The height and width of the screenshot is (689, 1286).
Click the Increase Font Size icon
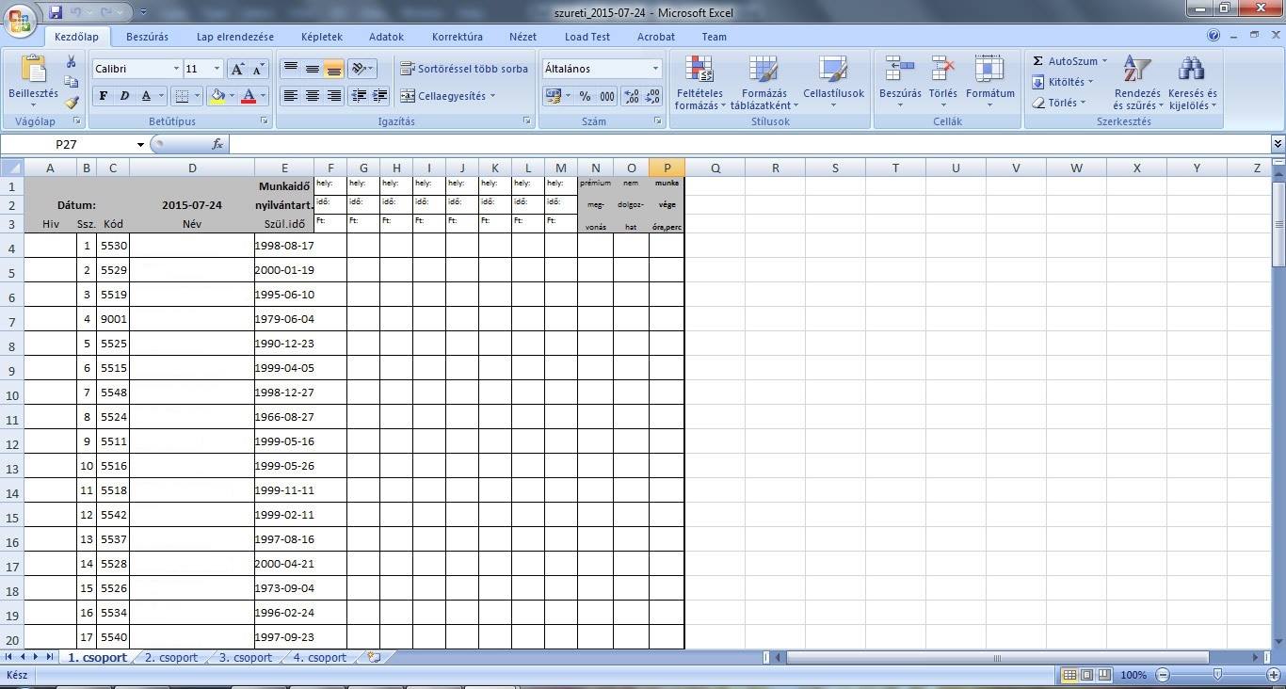point(237,69)
